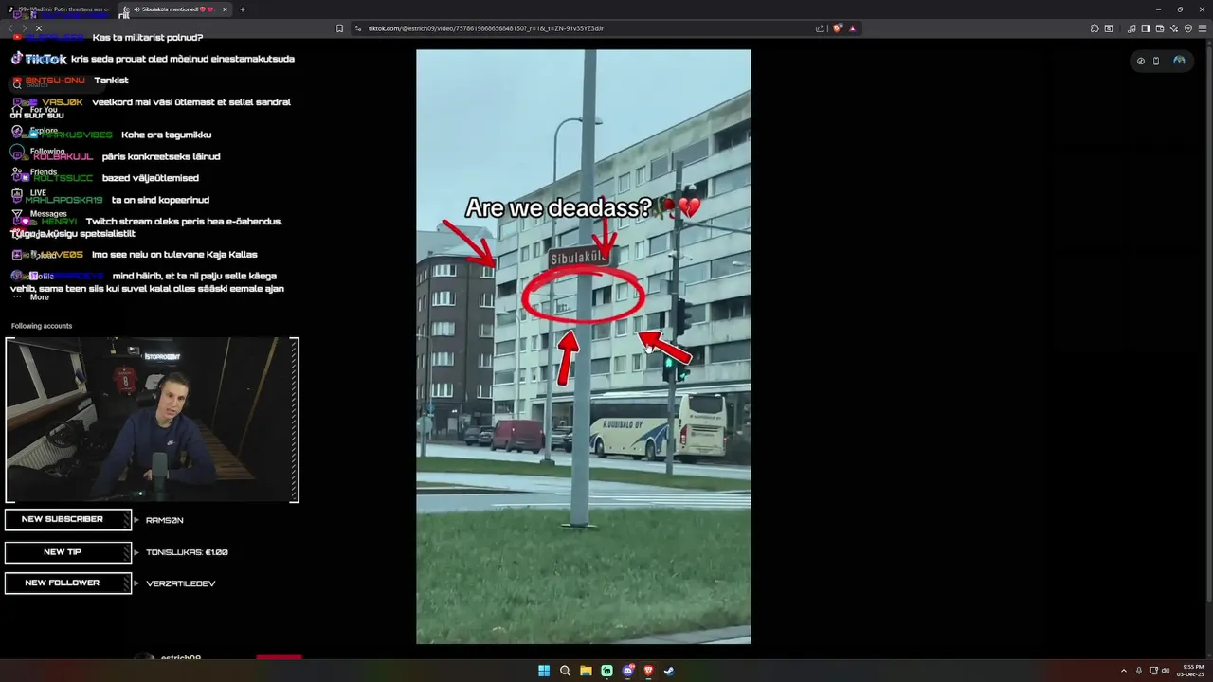Open the Brave hamburger main menu
Image resolution: width=1213 pixels, height=682 pixels.
pyautogui.click(x=1202, y=28)
